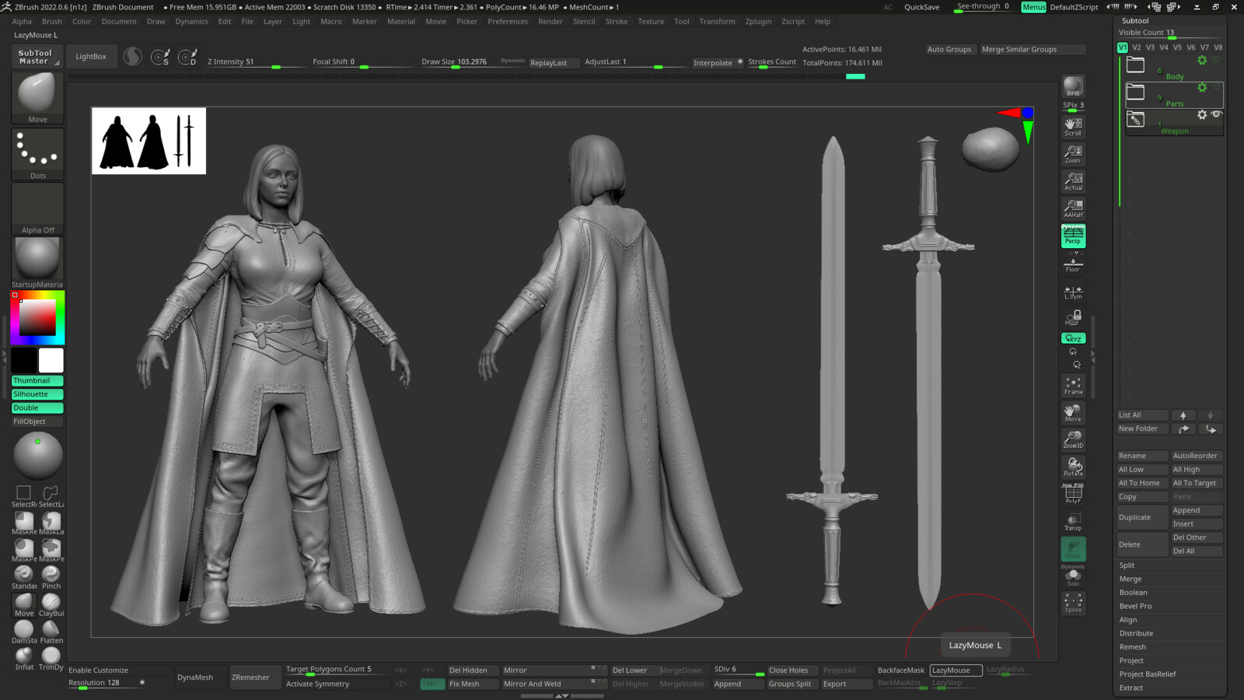Select the Inflate brush
The width and height of the screenshot is (1244, 700).
[x=24, y=659]
